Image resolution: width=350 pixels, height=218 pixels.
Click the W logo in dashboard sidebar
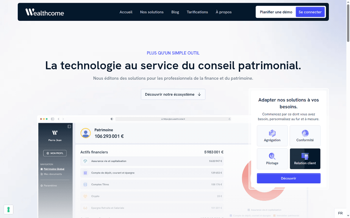point(55,133)
